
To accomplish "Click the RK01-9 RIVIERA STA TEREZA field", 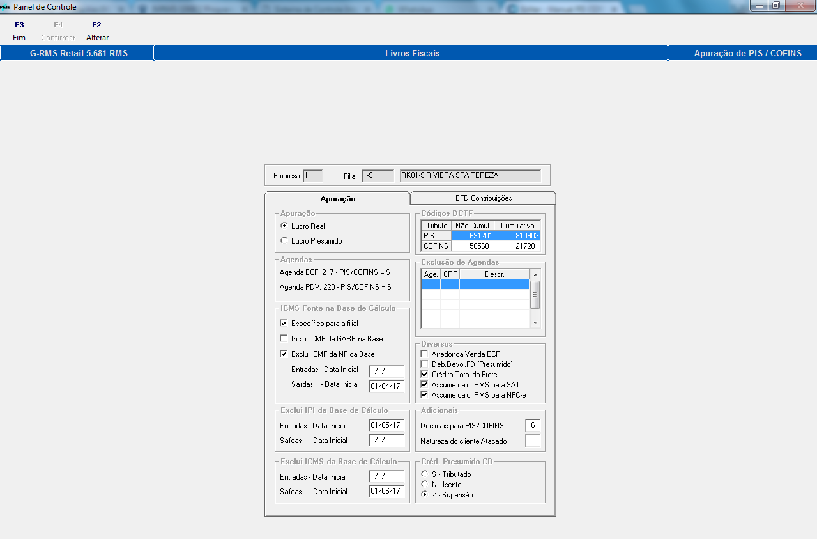I will coord(470,175).
